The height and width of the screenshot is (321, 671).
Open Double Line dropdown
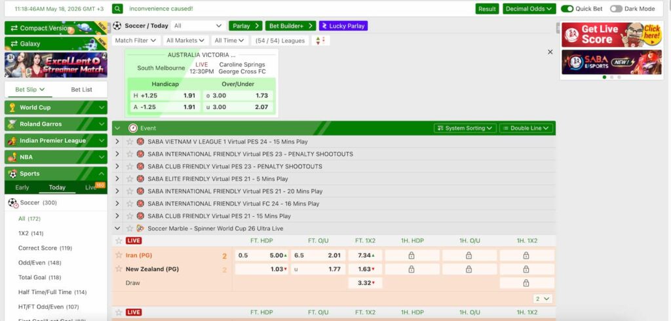tap(526, 128)
